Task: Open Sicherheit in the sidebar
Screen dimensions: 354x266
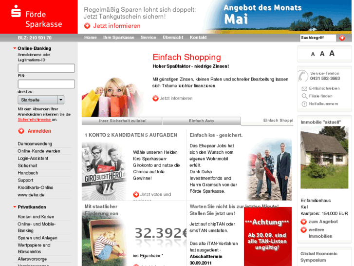Action: click(28, 165)
